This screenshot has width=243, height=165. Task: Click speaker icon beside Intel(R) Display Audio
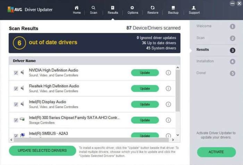click(x=23, y=104)
